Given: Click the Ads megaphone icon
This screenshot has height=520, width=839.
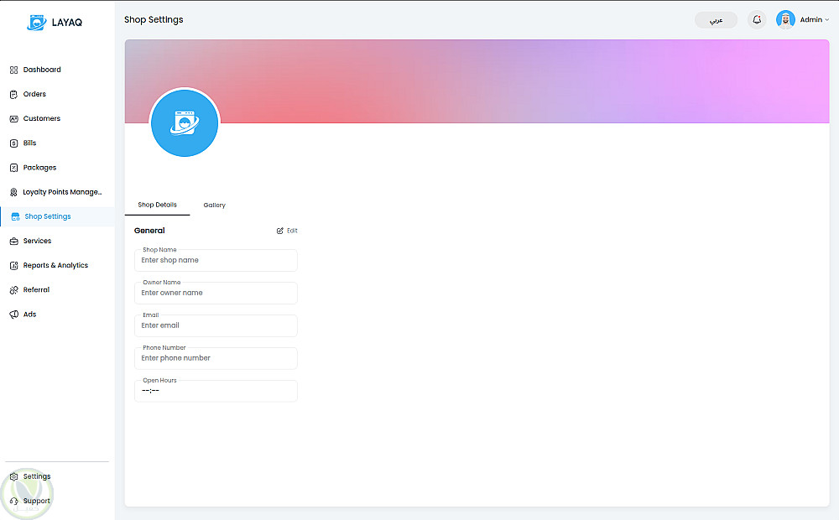Looking at the screenshot, I should click(14, 315).
